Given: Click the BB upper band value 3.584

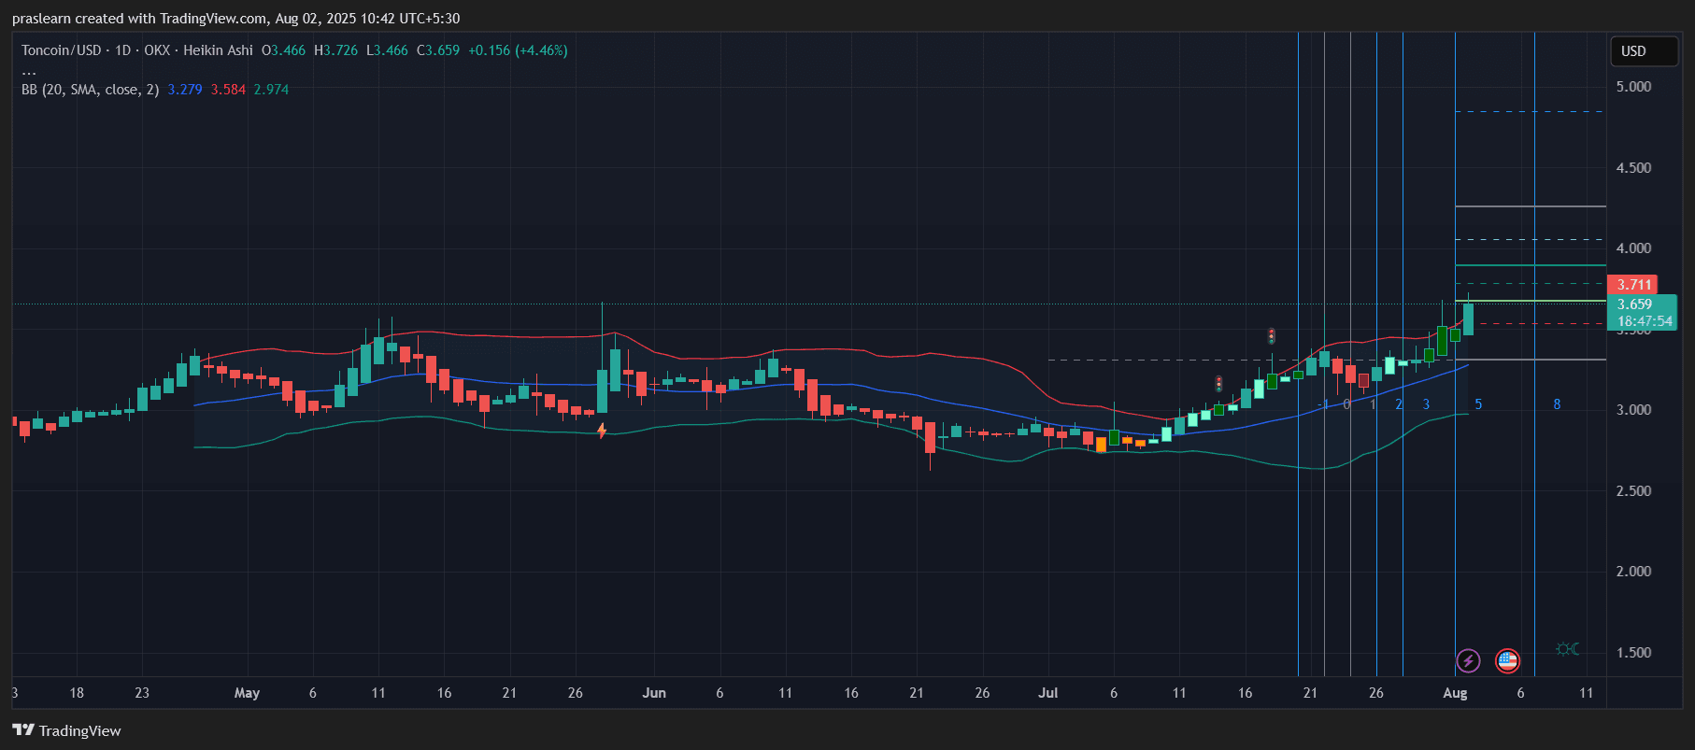Looking at the screenshot, I should click(228, 90).
